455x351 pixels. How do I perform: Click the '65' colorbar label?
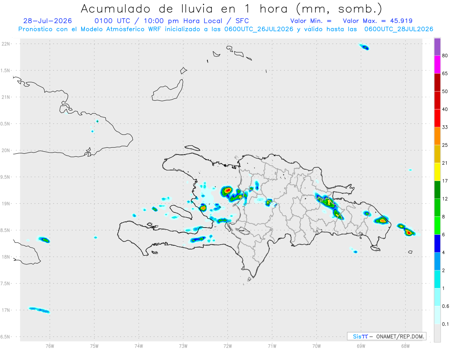click(445, 73)
